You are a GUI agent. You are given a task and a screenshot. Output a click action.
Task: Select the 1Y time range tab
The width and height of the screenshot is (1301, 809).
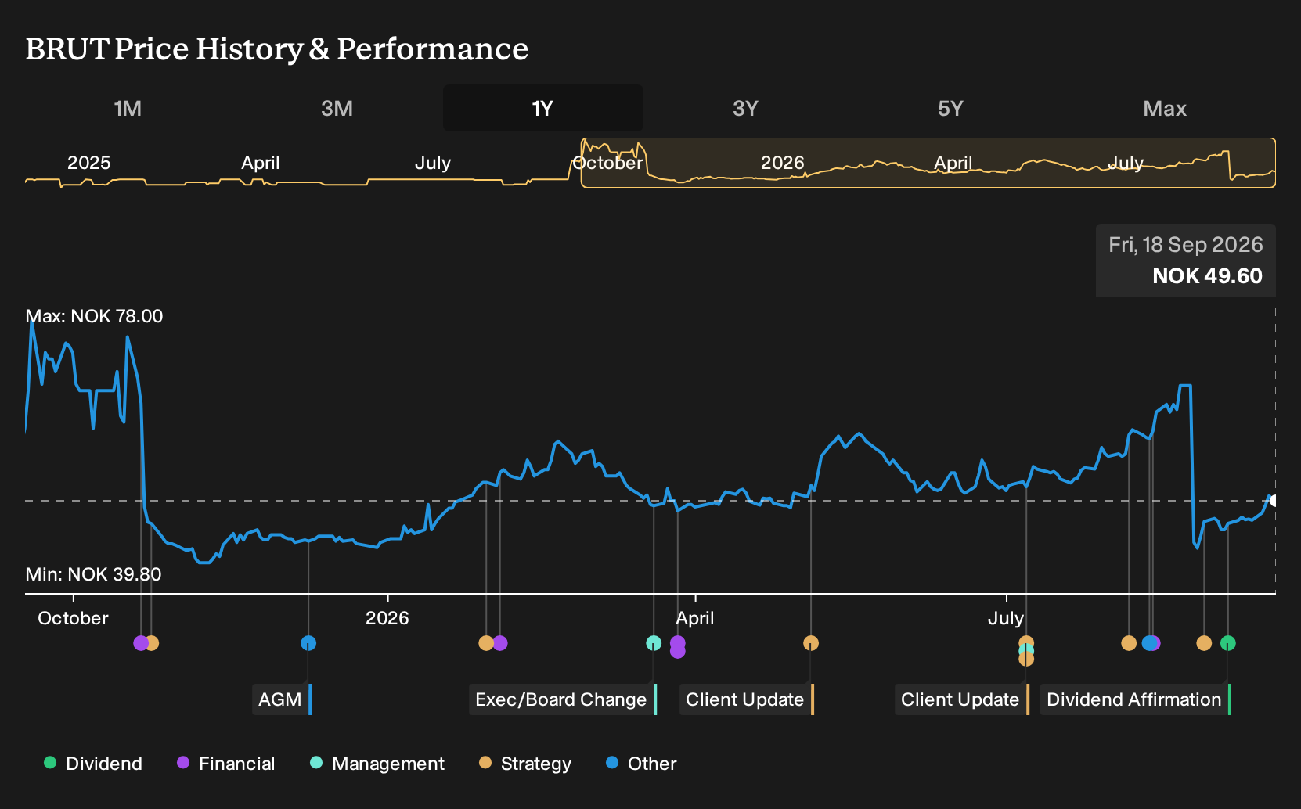tap(543, 109)
